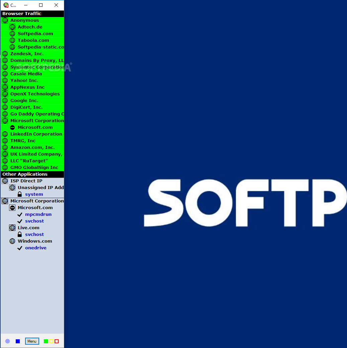Open the mpcmdrun process link
This screenshot has height=348, width=347.
(x=38, y=214)
